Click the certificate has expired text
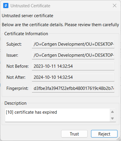Image resolution: width=121 pixels, height=141 pixels. pos(31,112)
